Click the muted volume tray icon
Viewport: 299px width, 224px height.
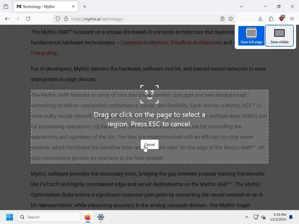263,217
